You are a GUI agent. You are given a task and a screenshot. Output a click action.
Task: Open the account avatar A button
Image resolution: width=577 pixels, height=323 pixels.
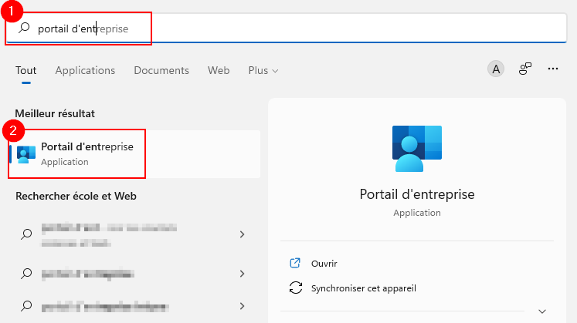pos(496,69)
